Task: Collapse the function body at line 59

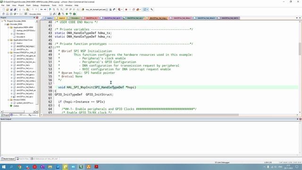Action: (x=54, y=91)
